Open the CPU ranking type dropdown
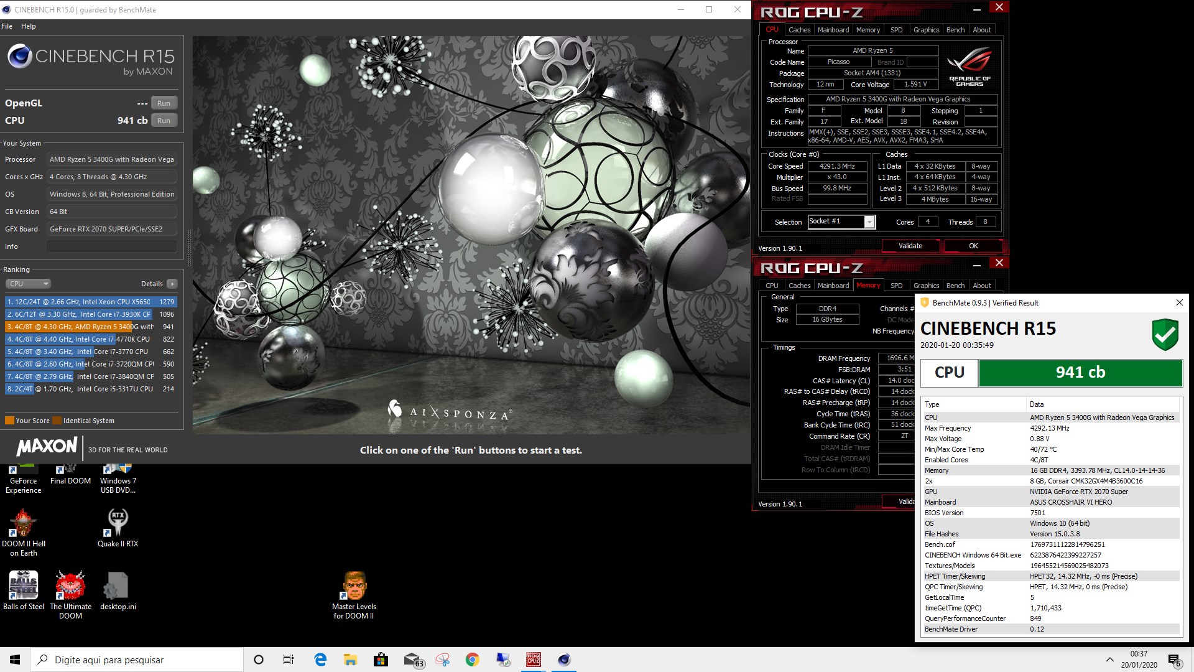Screen dimensions: 1194x672 tap(28, 284)
